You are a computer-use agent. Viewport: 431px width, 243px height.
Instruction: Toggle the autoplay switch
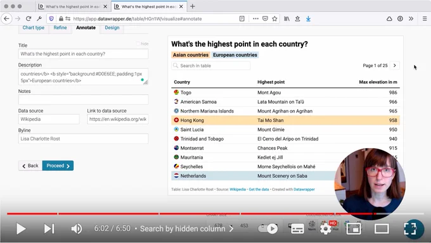(268, 228)
